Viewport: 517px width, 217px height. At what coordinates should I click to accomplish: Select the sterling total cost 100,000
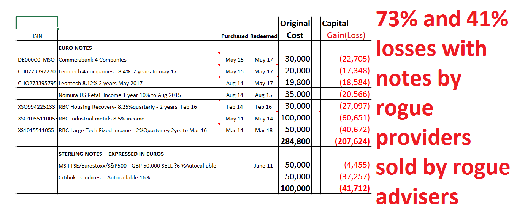295,188
